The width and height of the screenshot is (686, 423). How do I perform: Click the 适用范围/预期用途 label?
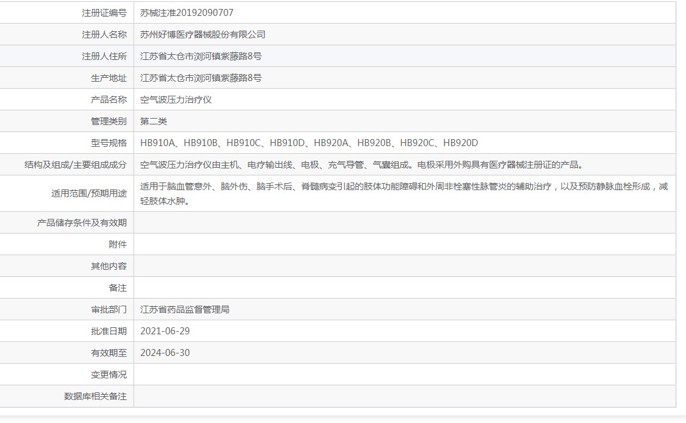[x=89, y=193]
